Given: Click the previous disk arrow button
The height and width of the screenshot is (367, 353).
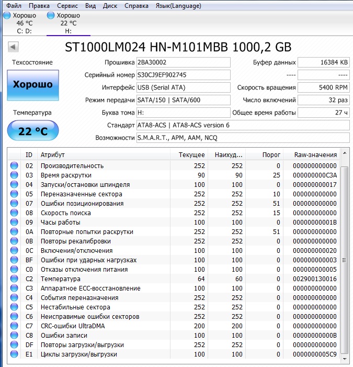Looking at the screenshot, I should tap(13, 47).
